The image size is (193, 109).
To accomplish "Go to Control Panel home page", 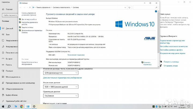I will 29,14.
